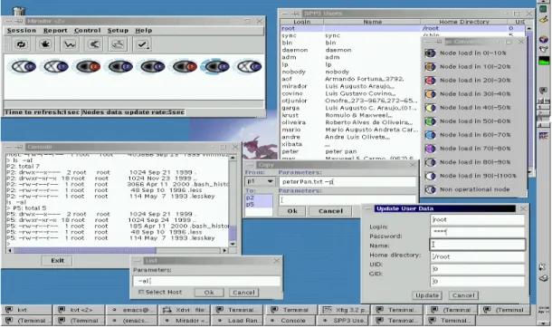Viewport: 552px width, 328px height.
Task: Open the Setup menu
Action: click(118, 31)
